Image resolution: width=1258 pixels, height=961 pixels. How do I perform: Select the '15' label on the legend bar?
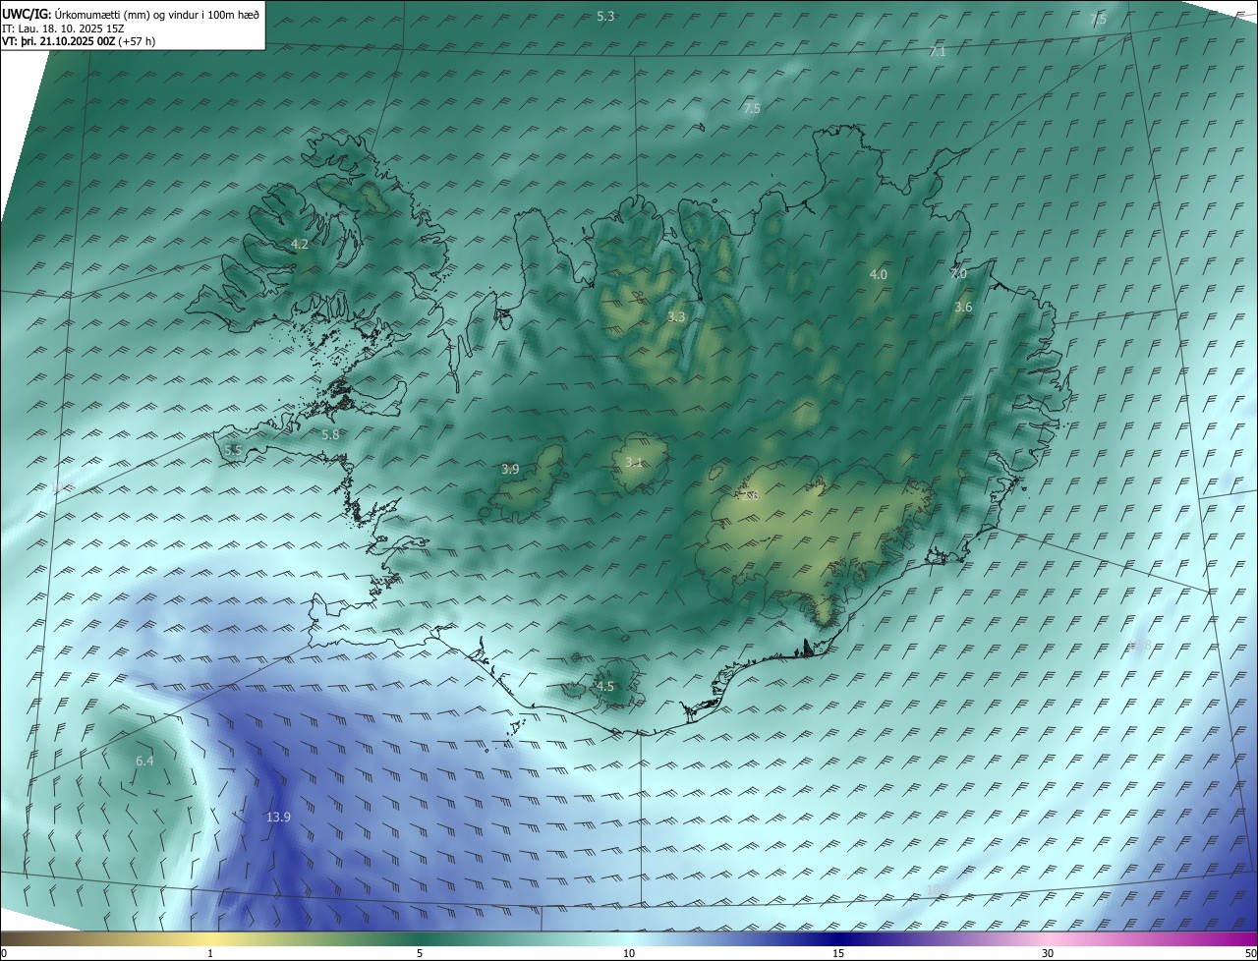coord(838,953)
